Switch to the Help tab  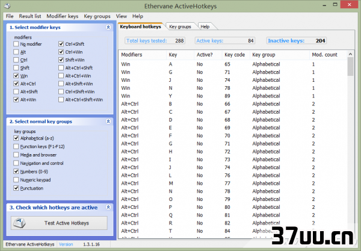(x=205, y=26)
